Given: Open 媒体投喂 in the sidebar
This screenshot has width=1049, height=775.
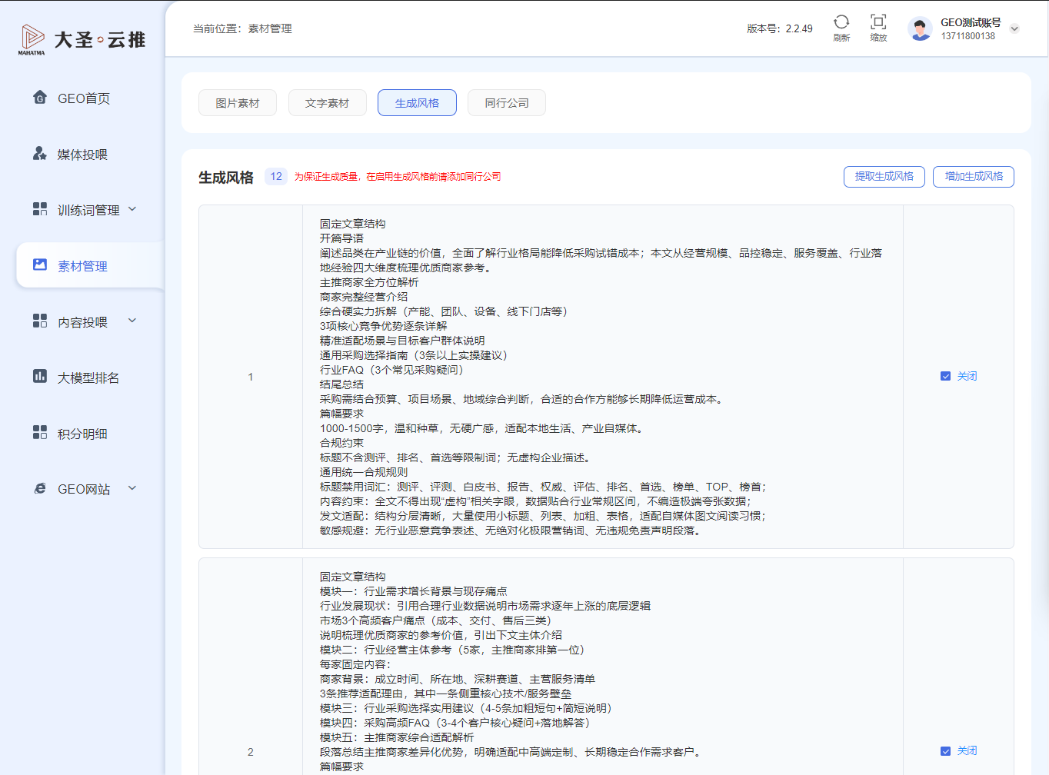Looking at the screenshot, I should click(82, 155).
